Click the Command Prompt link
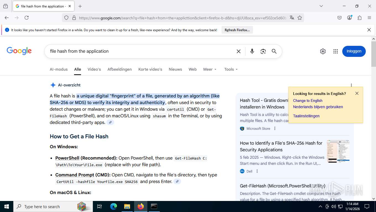The width and height of the screenshot is (376, 212). 75,175
